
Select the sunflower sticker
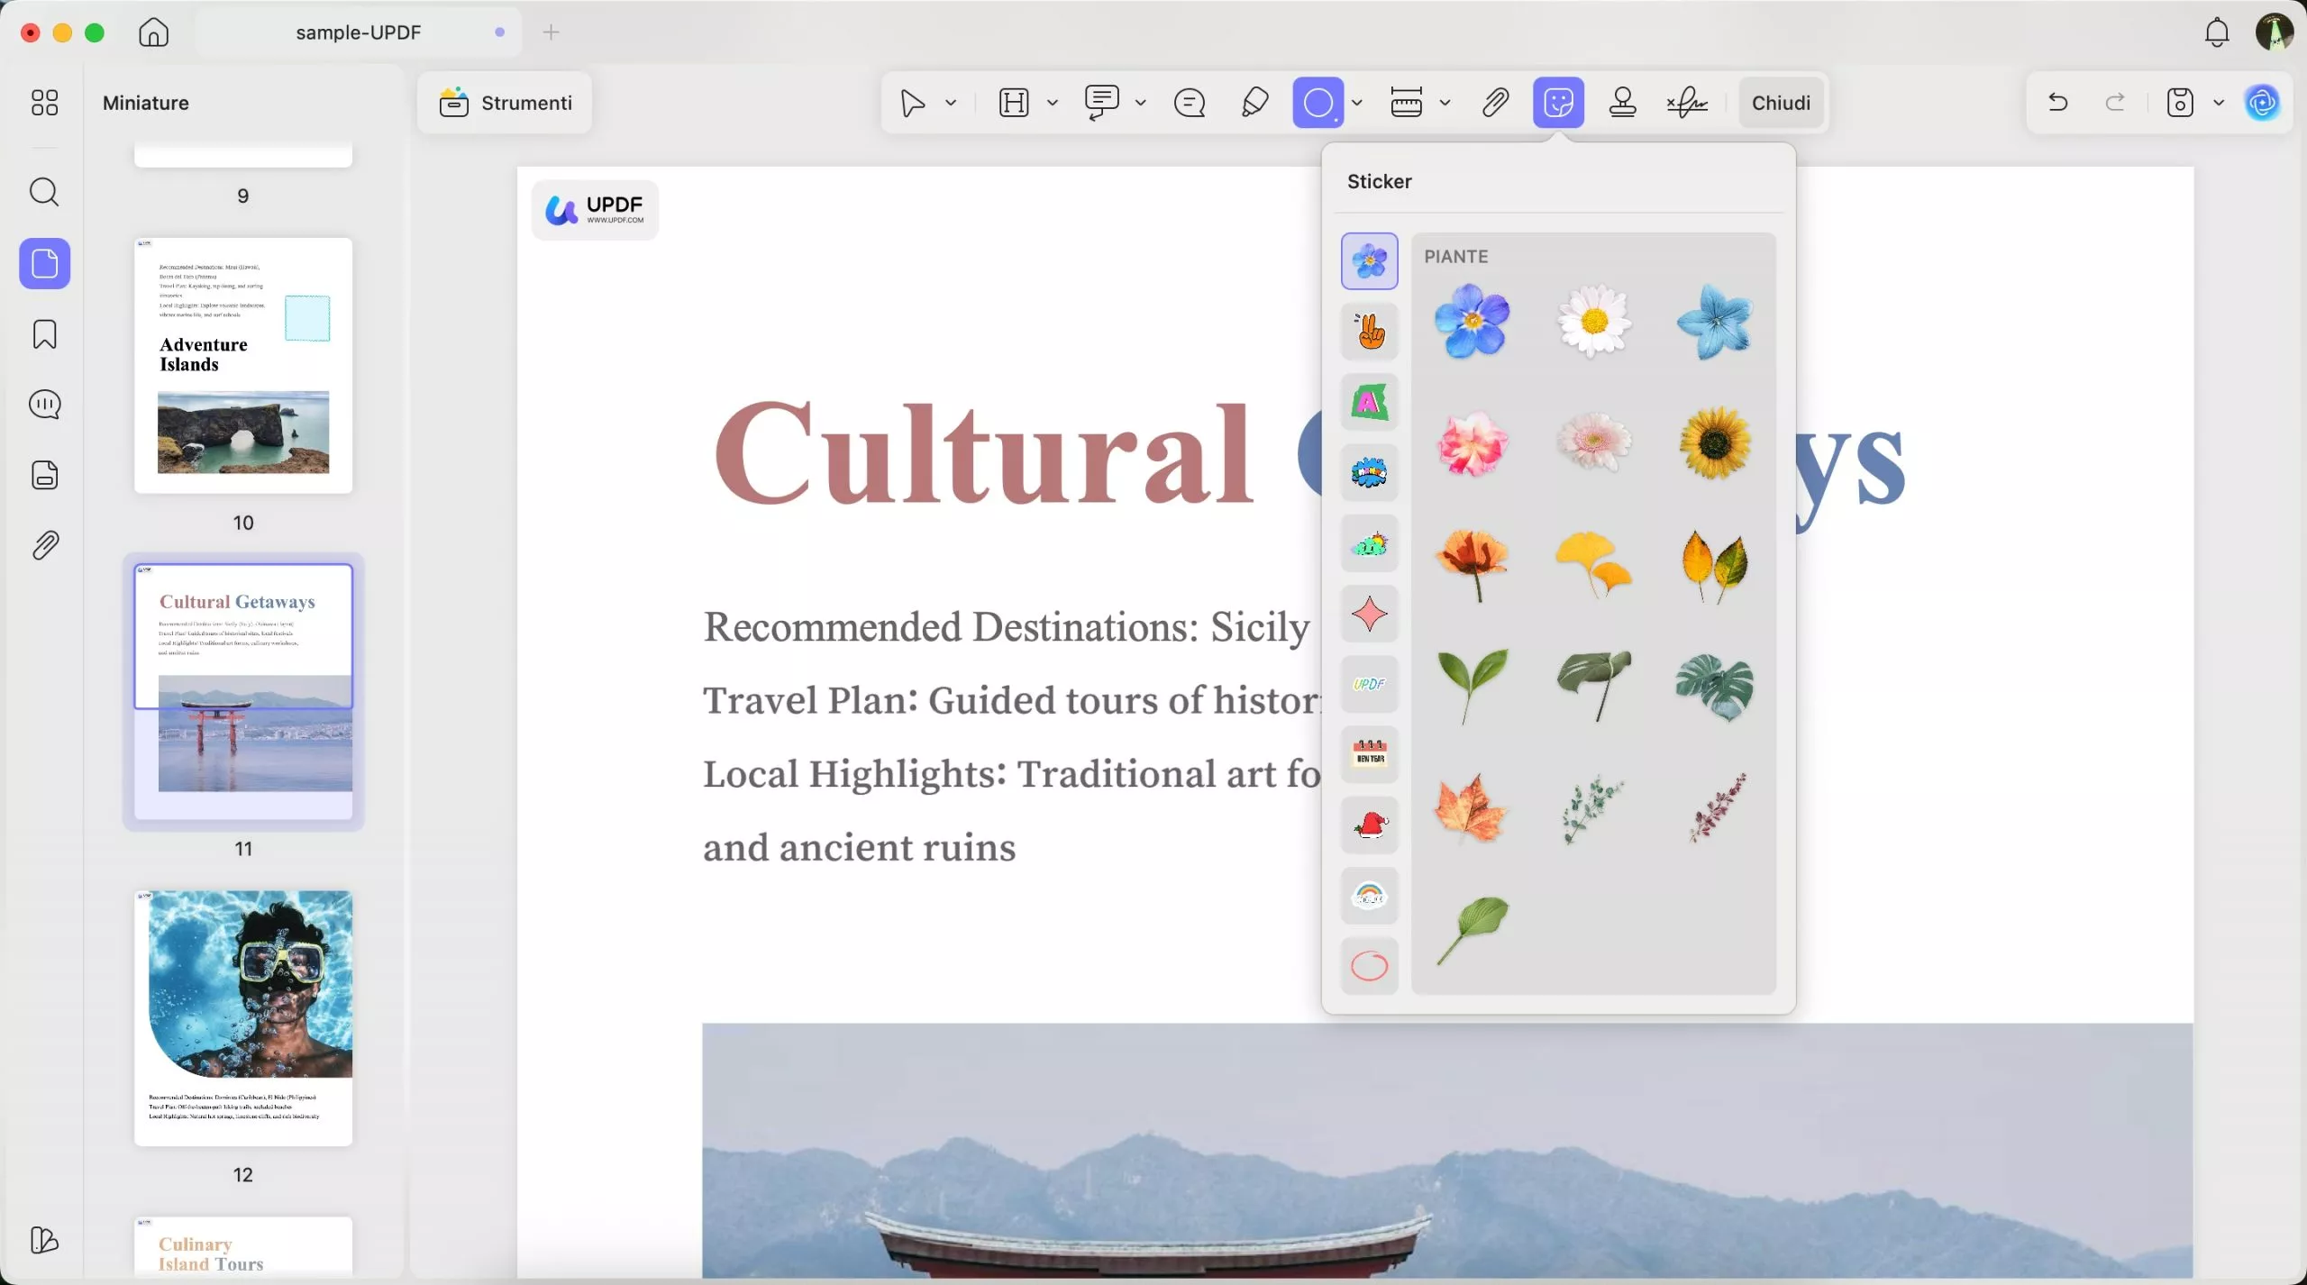[1715, 443]
